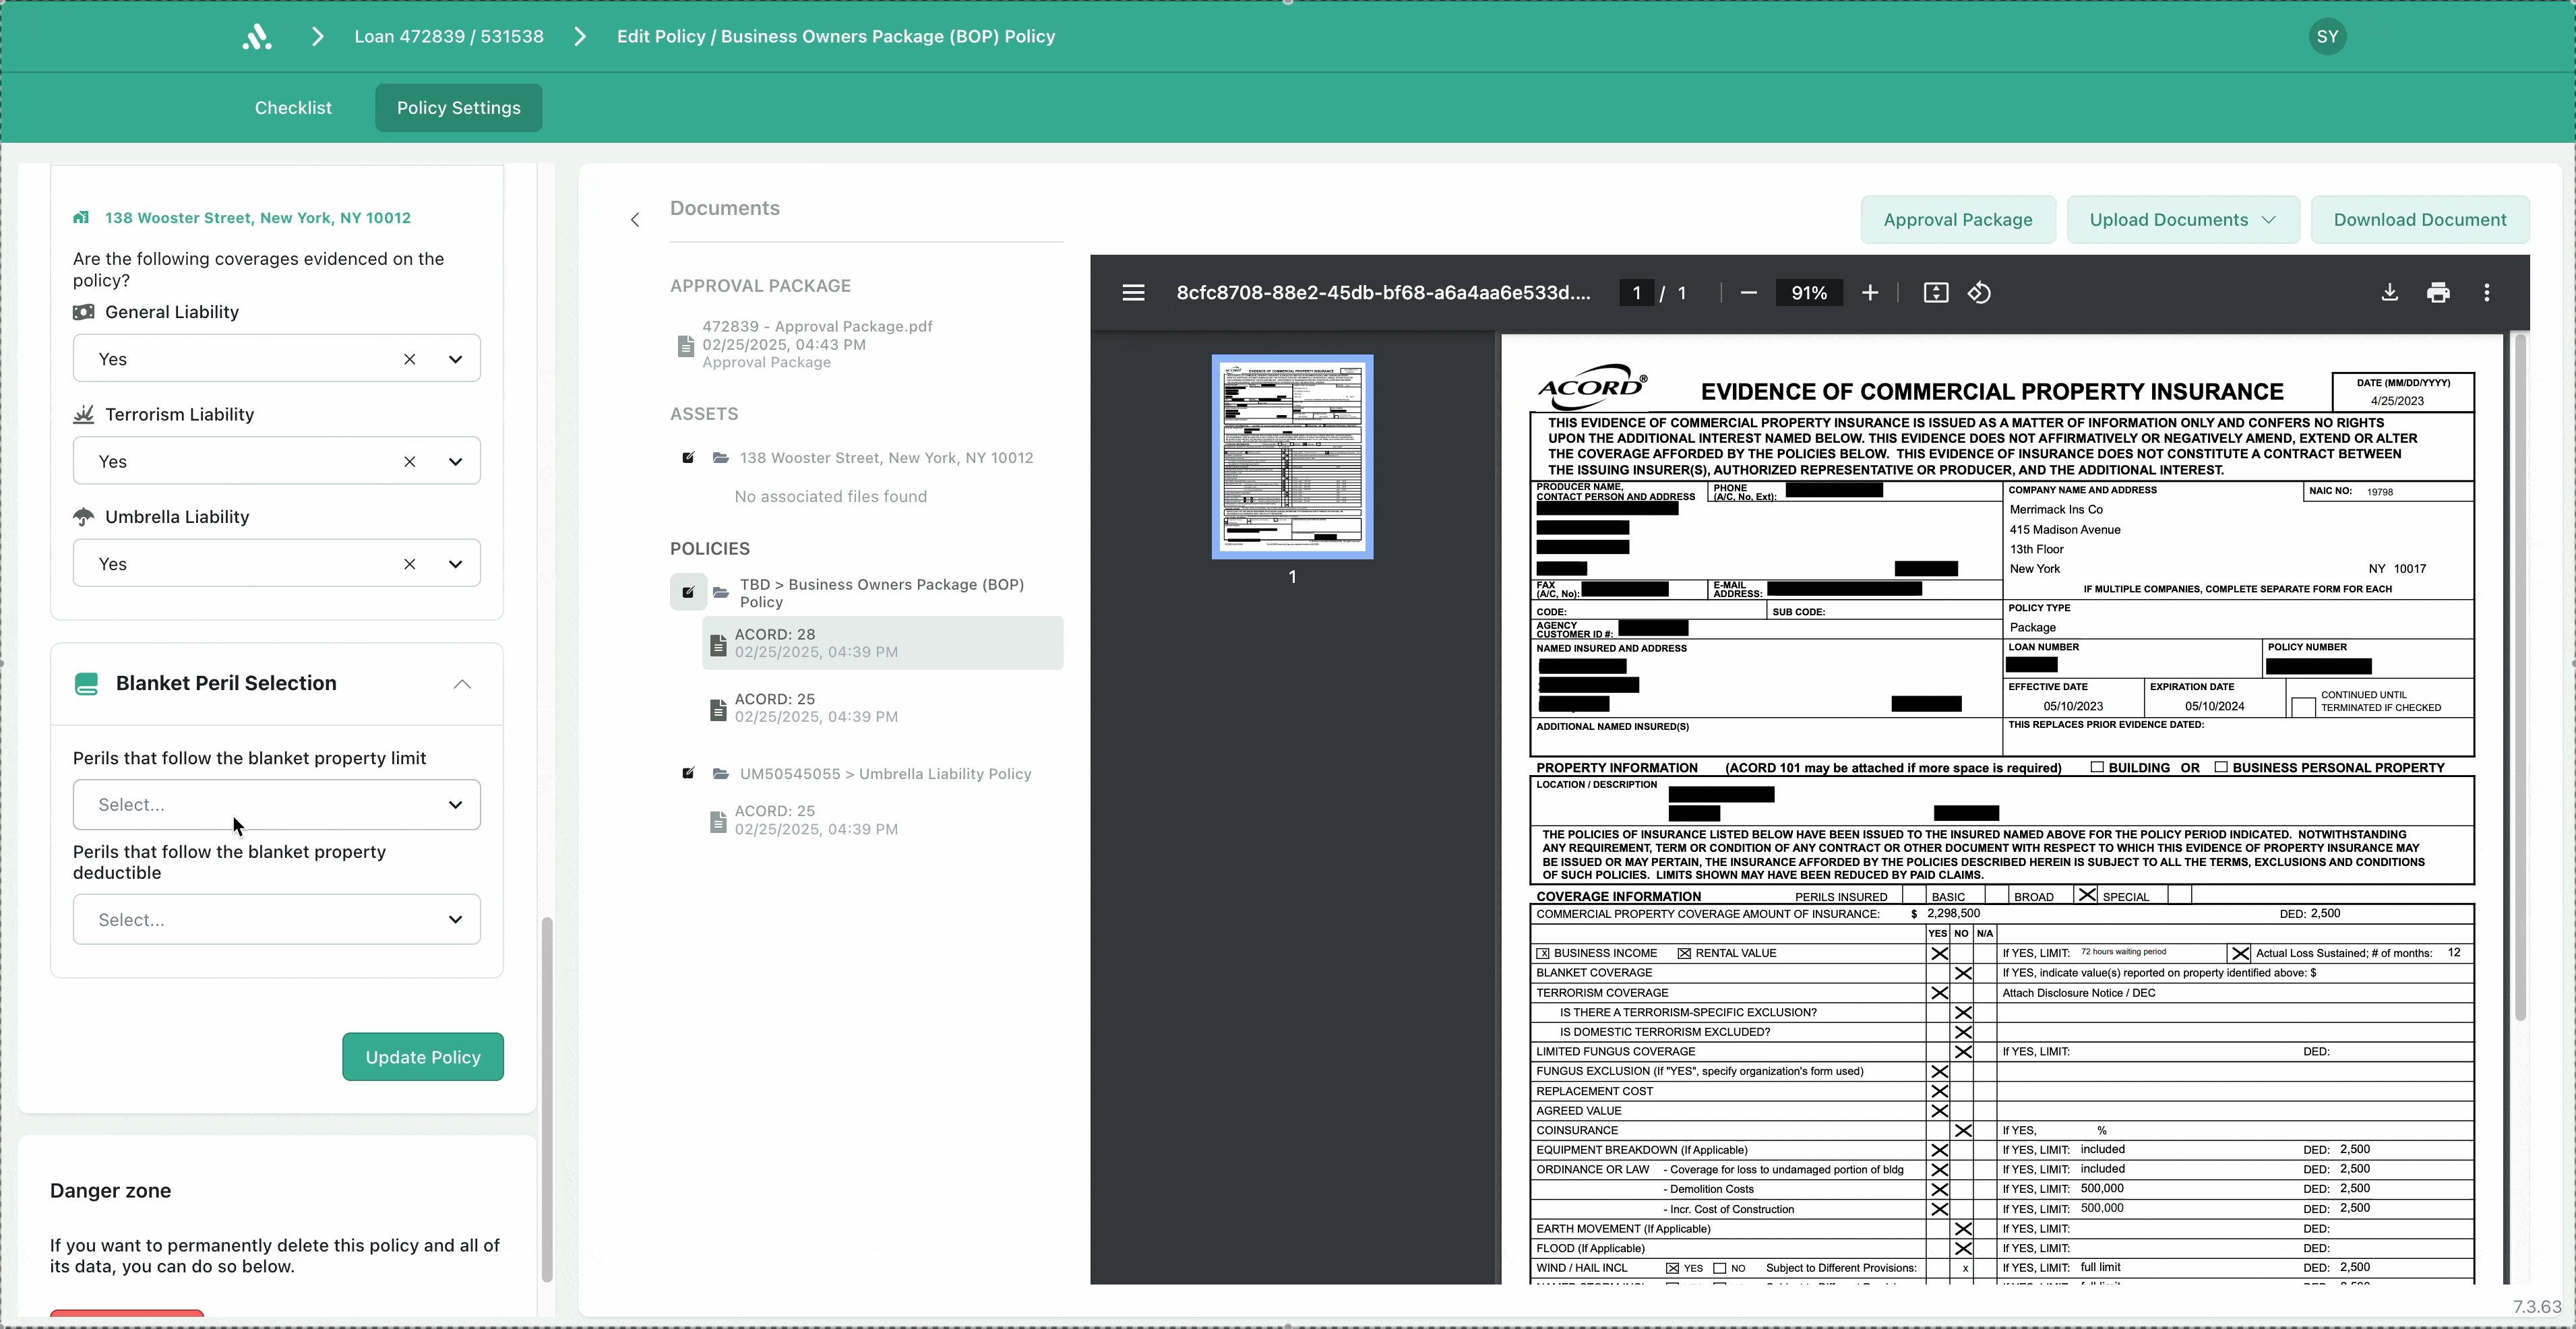This screenshot has height=1329, width=2576.
Task: Select the Policy Settings tab
Action: (458, 108)
